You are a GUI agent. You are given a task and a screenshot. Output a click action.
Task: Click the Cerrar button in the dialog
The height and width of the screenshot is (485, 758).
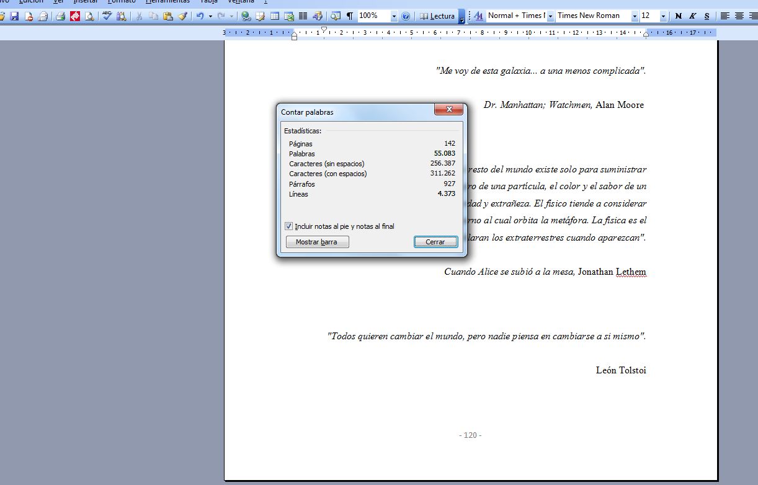pos(435,242)
